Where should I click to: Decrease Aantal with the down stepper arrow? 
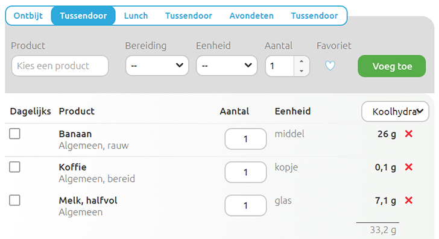click(302, 70)
